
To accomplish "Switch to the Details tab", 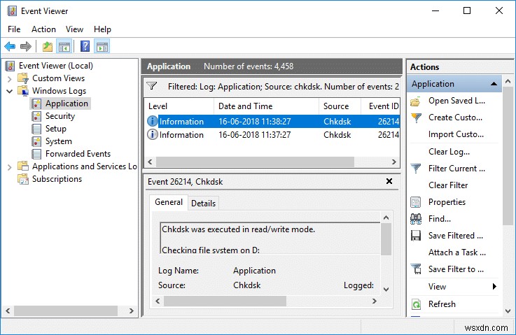I will tap(203, 203).
